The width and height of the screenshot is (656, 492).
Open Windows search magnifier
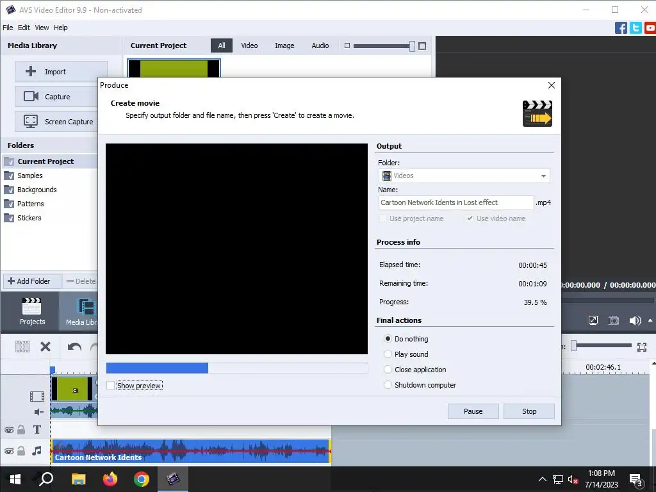click(x=46, y=479)
